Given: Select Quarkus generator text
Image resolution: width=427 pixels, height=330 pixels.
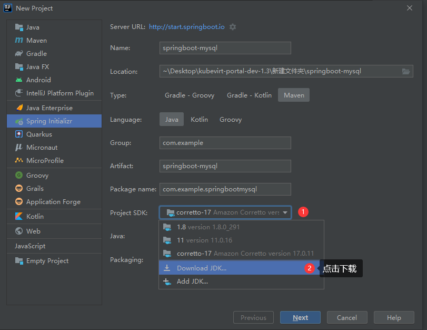Looking at the screenshot, I should [39, 134].
